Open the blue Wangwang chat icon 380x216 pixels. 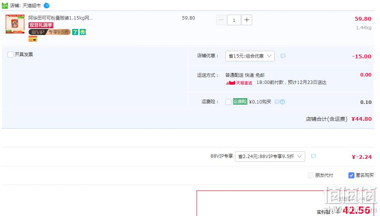[x=47, y=5]
